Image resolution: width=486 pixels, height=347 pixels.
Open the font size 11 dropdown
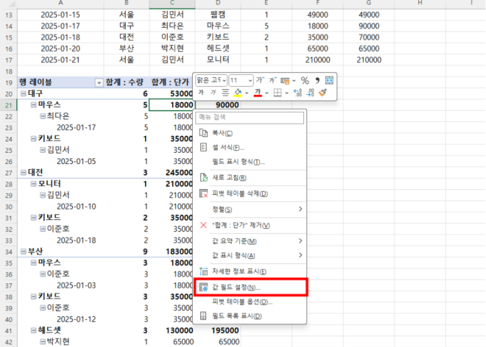tap(249, 80)
